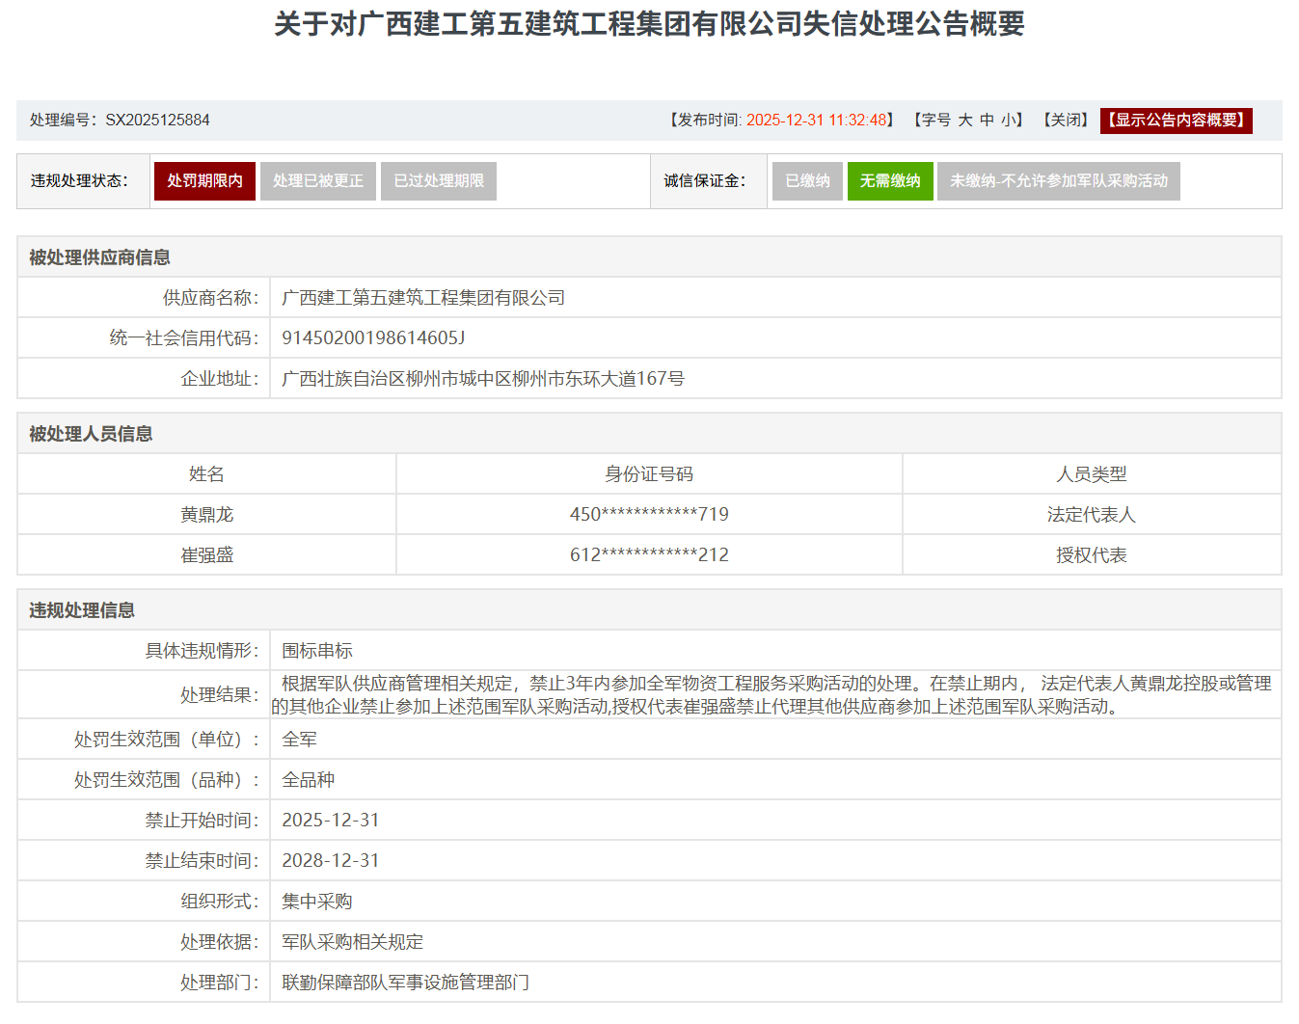Click the enterprise address value in 企业地址 row
The image size is (1299, 1024).
(483, 379)
